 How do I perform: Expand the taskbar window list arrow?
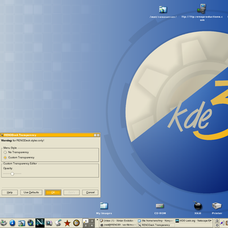[97, 219]
